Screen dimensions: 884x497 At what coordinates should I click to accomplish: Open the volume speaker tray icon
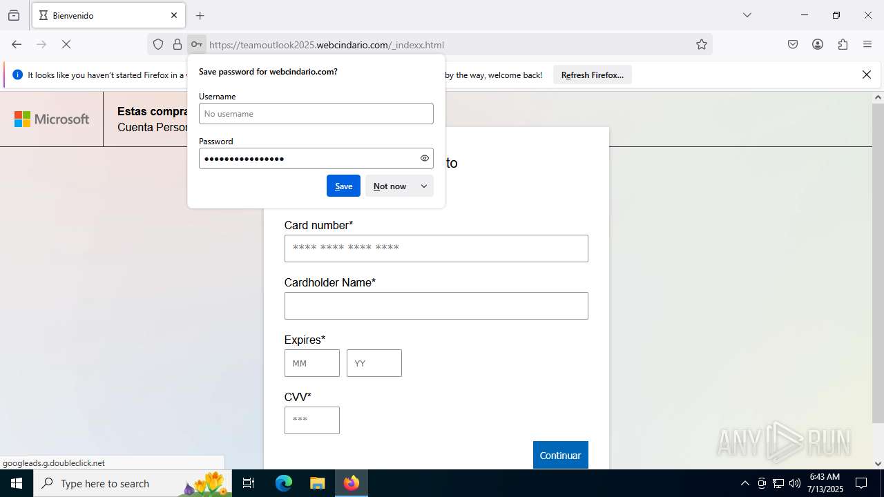(x=795, y=483)
